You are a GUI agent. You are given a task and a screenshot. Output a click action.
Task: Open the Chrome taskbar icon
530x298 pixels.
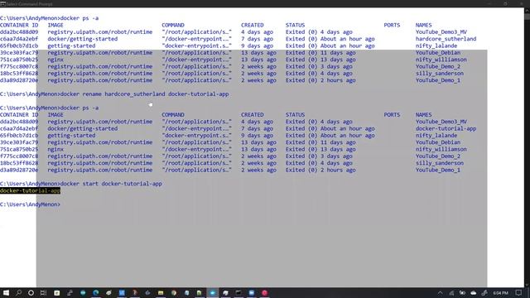(x=174, y=292)
